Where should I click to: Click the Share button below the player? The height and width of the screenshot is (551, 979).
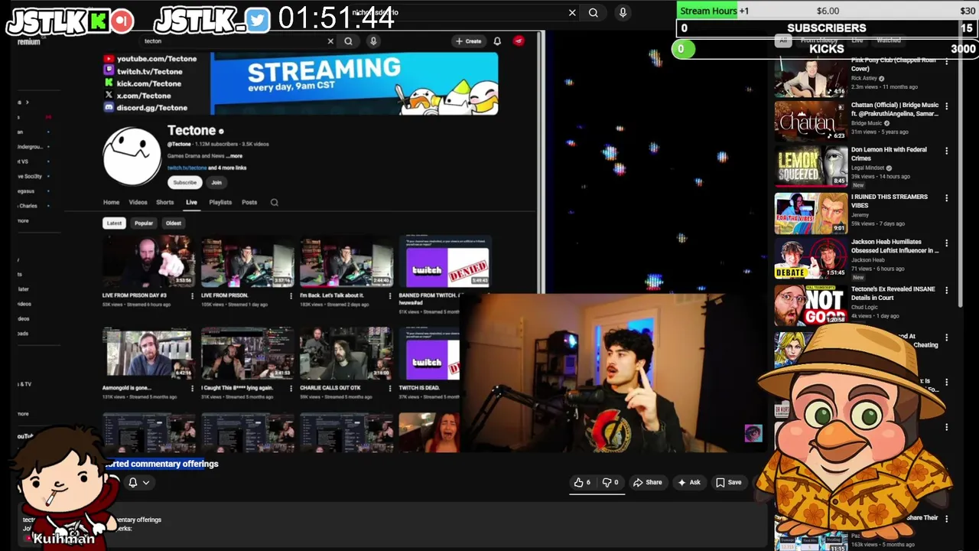click(x=648, y=482)
